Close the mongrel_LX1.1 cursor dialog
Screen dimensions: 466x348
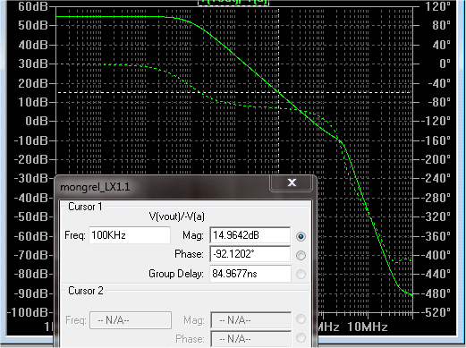click(292, 182)
